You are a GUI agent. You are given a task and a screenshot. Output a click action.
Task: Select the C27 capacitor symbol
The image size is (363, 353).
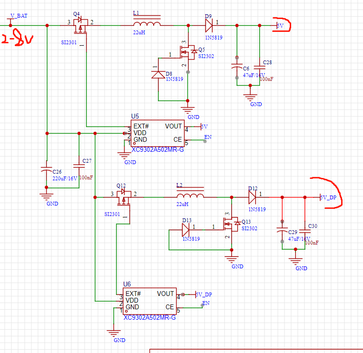click(79, 166)
